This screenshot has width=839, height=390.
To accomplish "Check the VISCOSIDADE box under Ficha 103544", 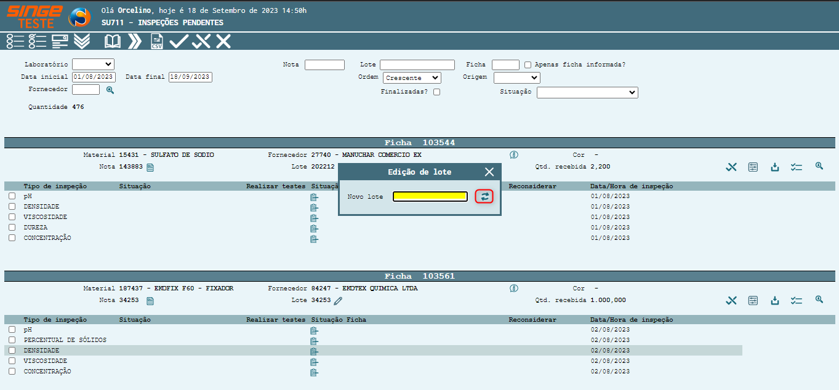I will point(12,217).
